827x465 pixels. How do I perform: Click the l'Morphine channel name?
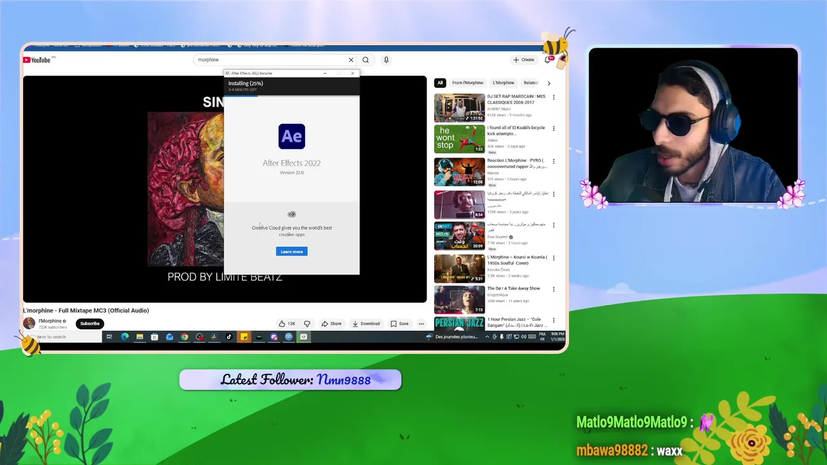pos(50,321)
